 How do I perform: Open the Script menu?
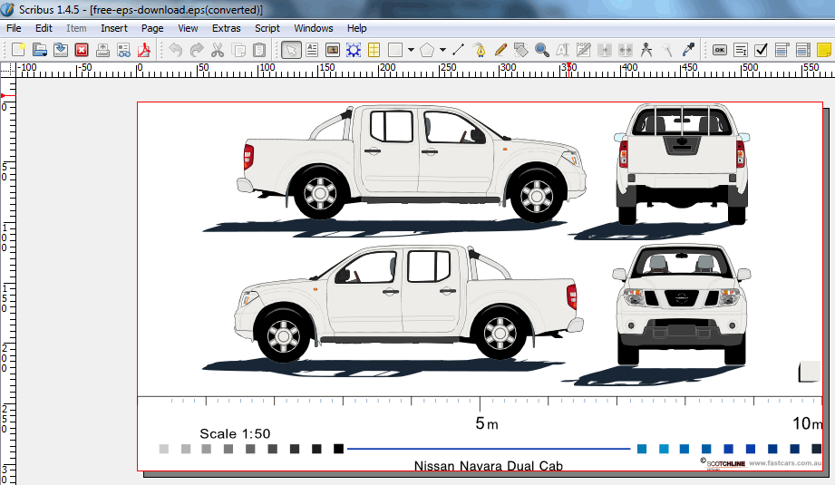tap(267, 28)
